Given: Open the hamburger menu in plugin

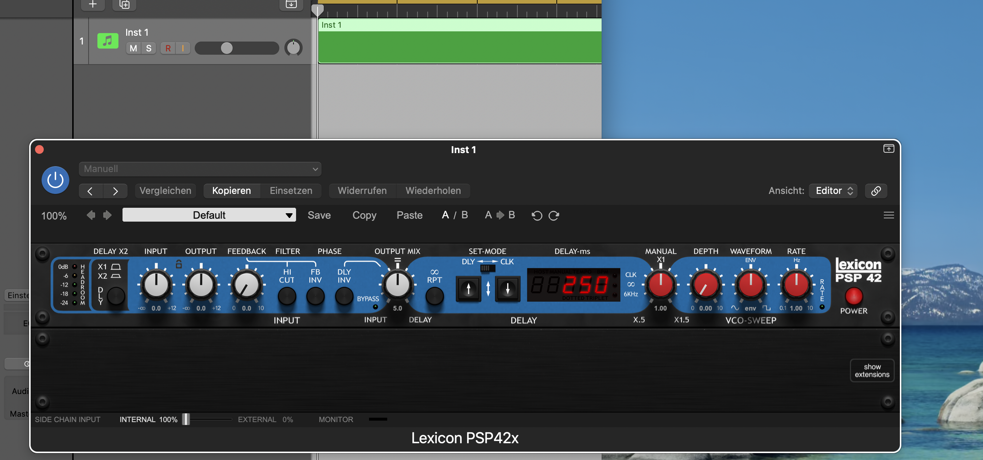Looking at the screenshot, I should [x=888, y=215].
